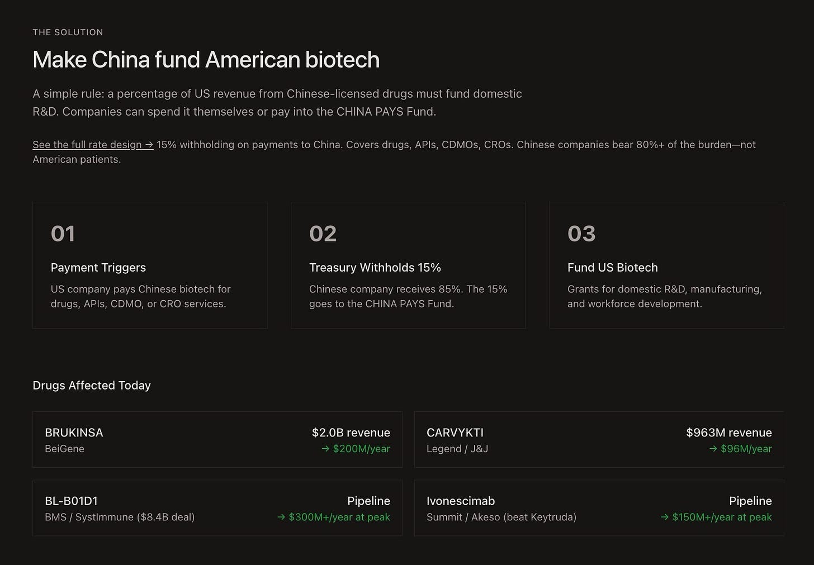The width and height of the screenshot is (814, 565).
Task: Click the large '02' step number
Action: tap(323, 234)
